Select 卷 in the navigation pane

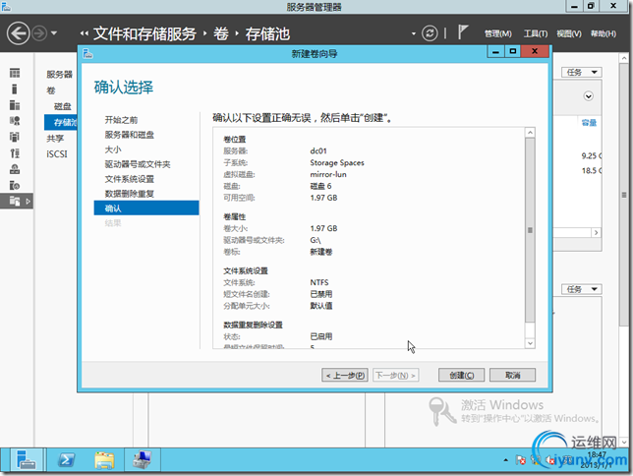tap(51, 90)
